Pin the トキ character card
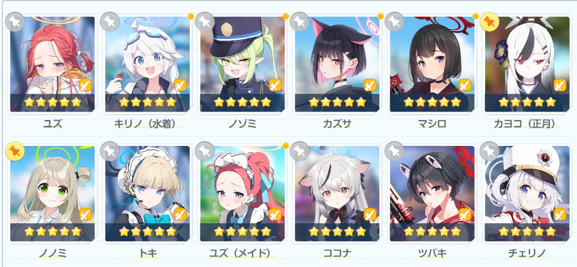 (x=110, y=151)
